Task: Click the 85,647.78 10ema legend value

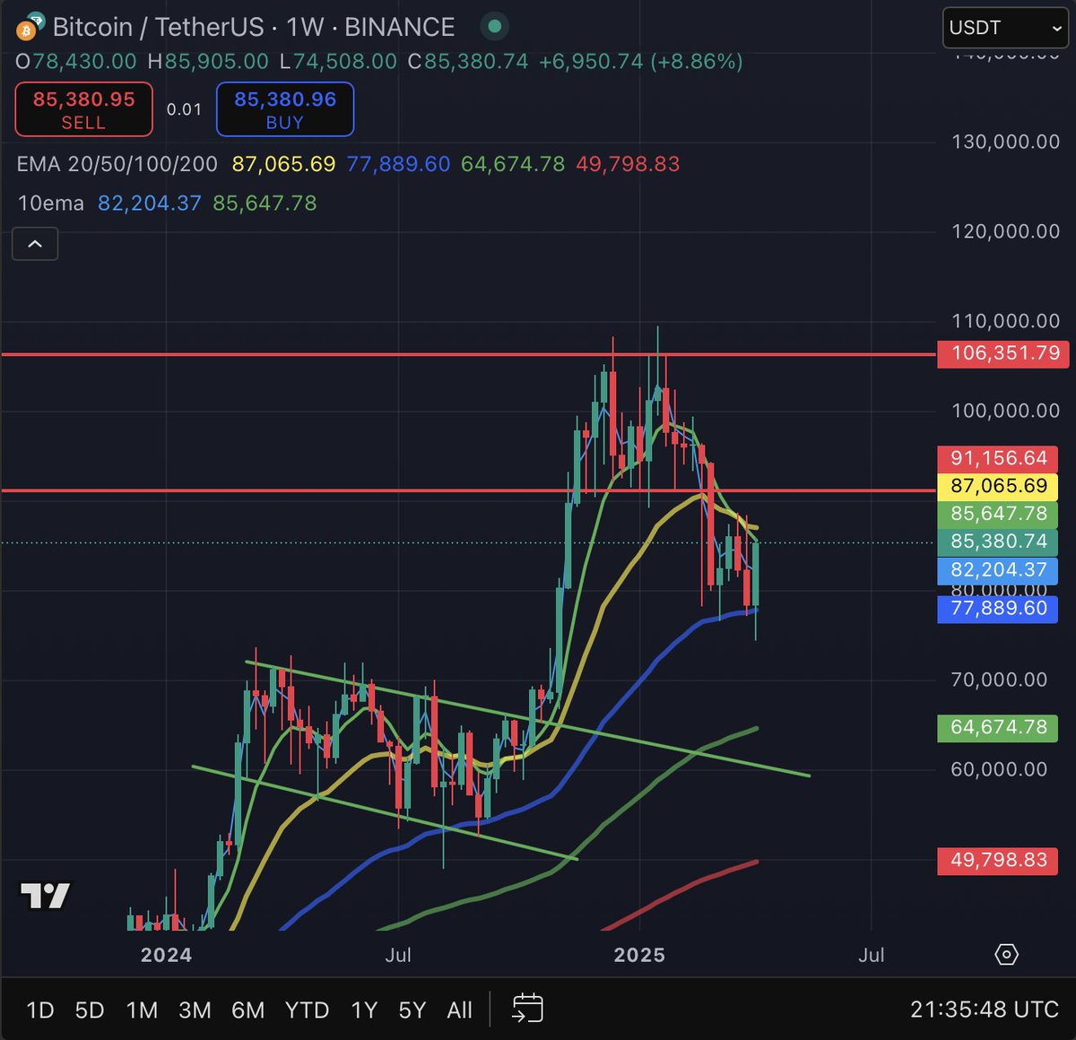Action: point(265,204)
